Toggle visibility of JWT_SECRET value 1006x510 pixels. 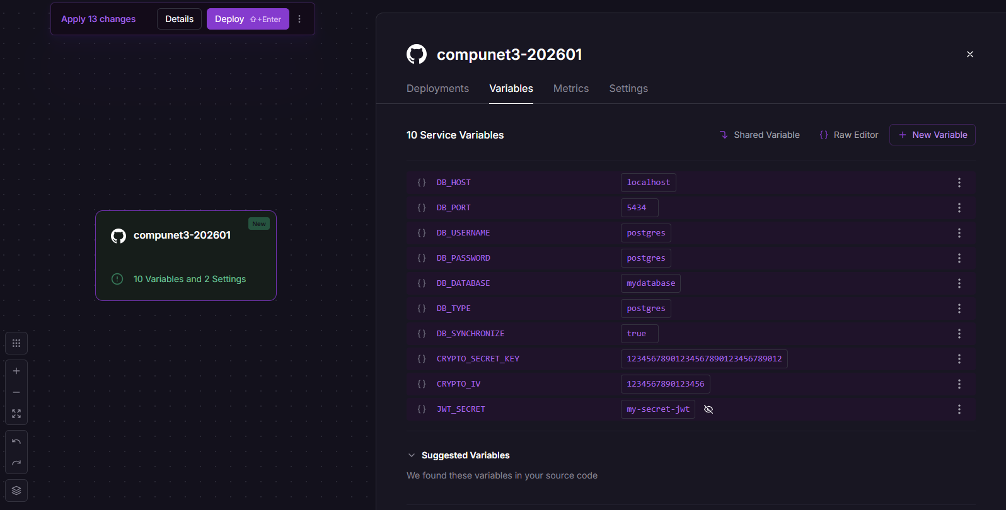click(708, 409)
